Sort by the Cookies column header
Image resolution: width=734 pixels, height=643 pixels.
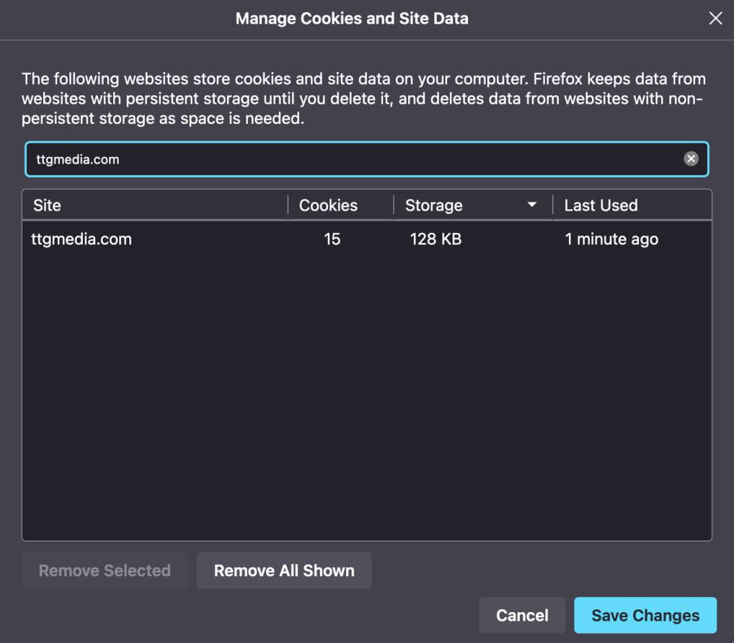pyautogui.click(x=328, y=205)
